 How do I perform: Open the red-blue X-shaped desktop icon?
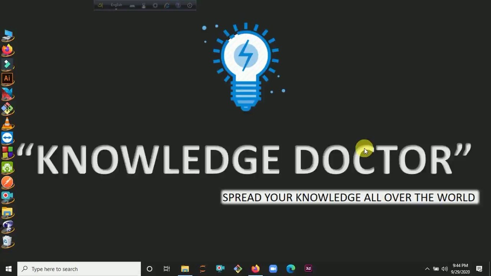point(7,94)
